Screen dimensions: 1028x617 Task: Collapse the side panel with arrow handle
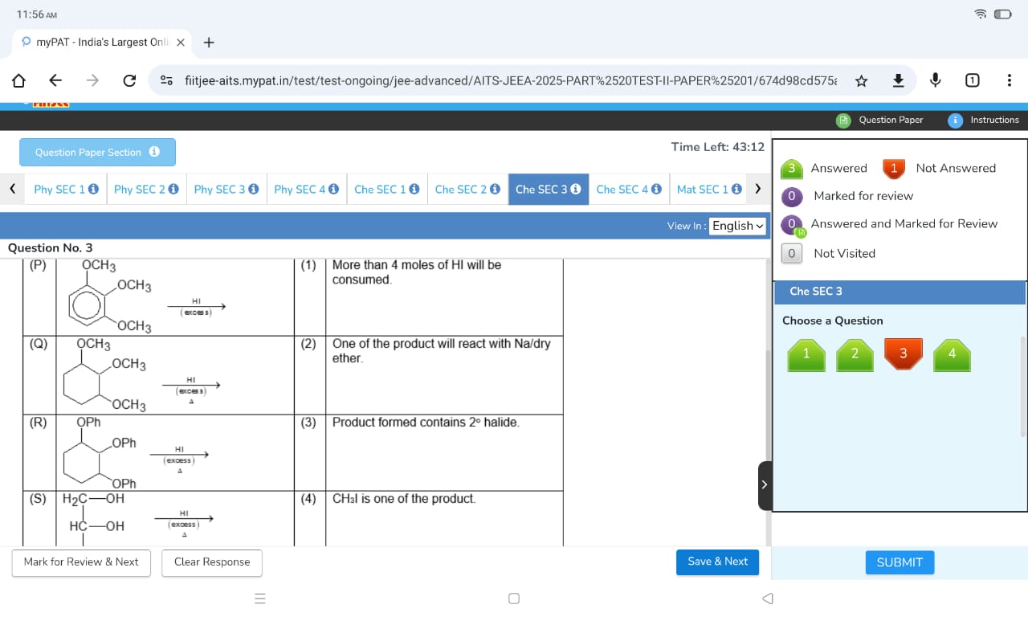tap(765, 485)
